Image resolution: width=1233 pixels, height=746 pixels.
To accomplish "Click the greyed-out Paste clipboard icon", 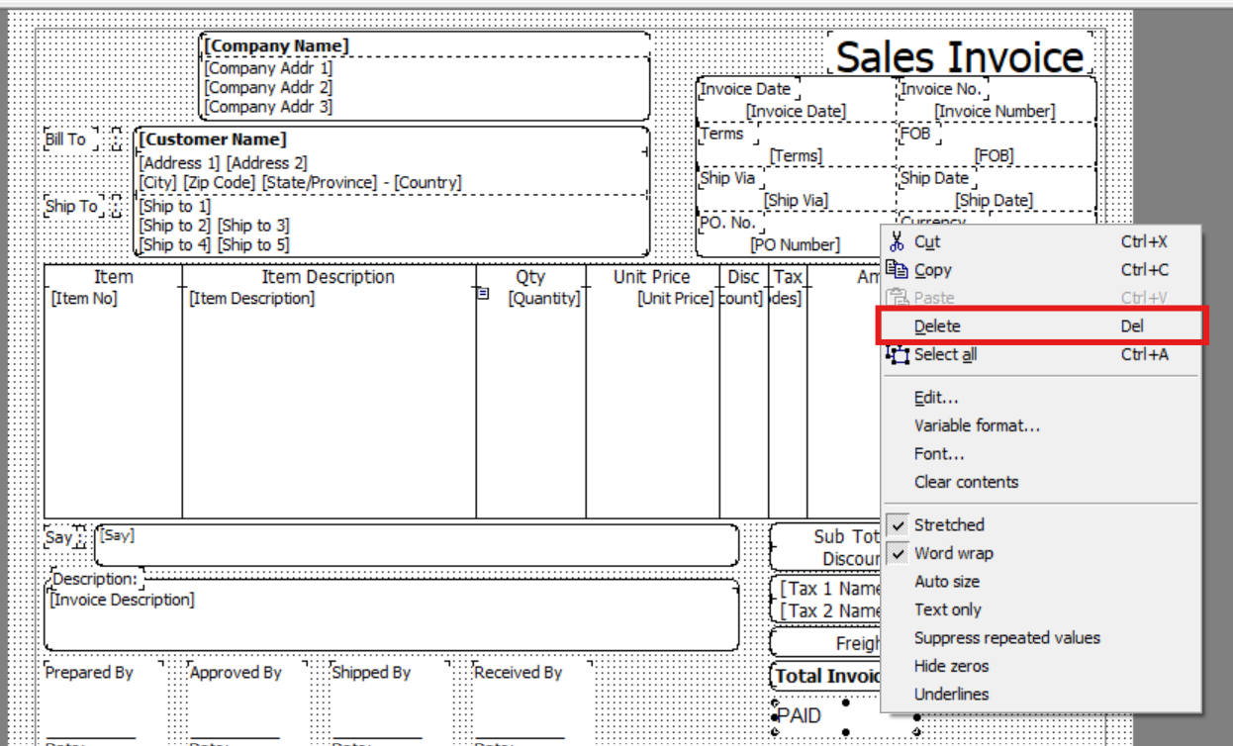I will (897, 298).
